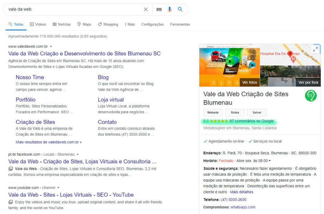The width and height of the screenshot is (324, 214).
Task: Open the map thumbnail showing Hospital Dia
Action: 290,55
